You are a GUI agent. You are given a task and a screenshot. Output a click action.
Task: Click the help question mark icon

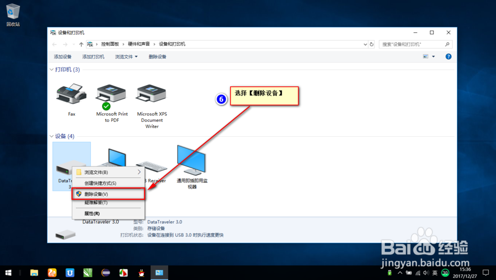tap(448, 56)
